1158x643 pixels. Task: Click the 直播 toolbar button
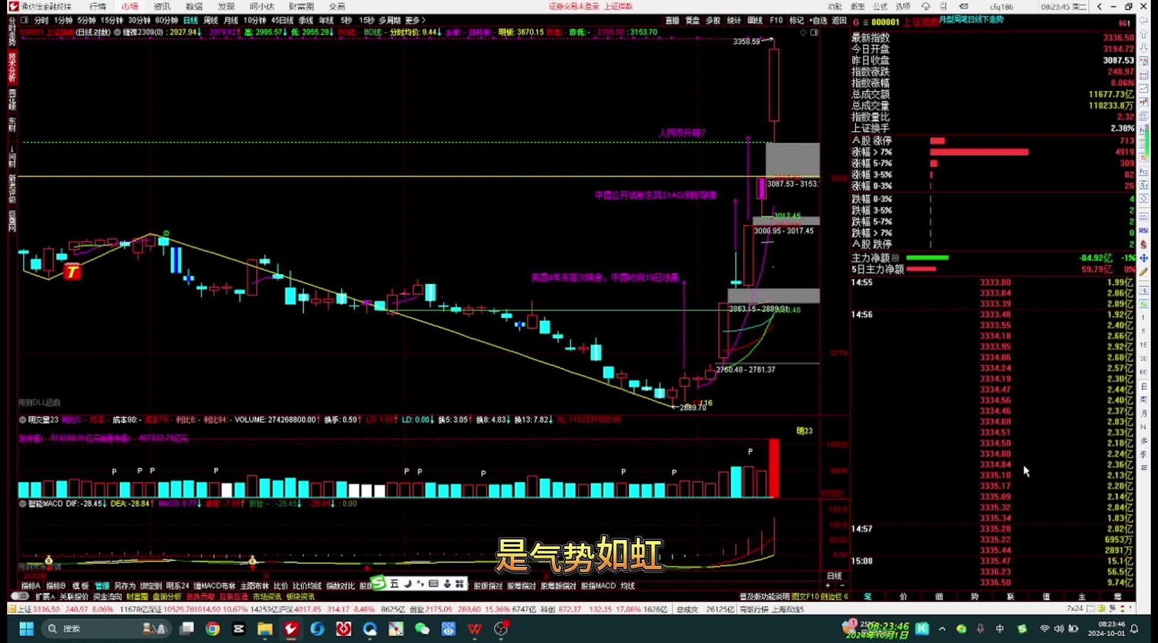coord(672,20)
